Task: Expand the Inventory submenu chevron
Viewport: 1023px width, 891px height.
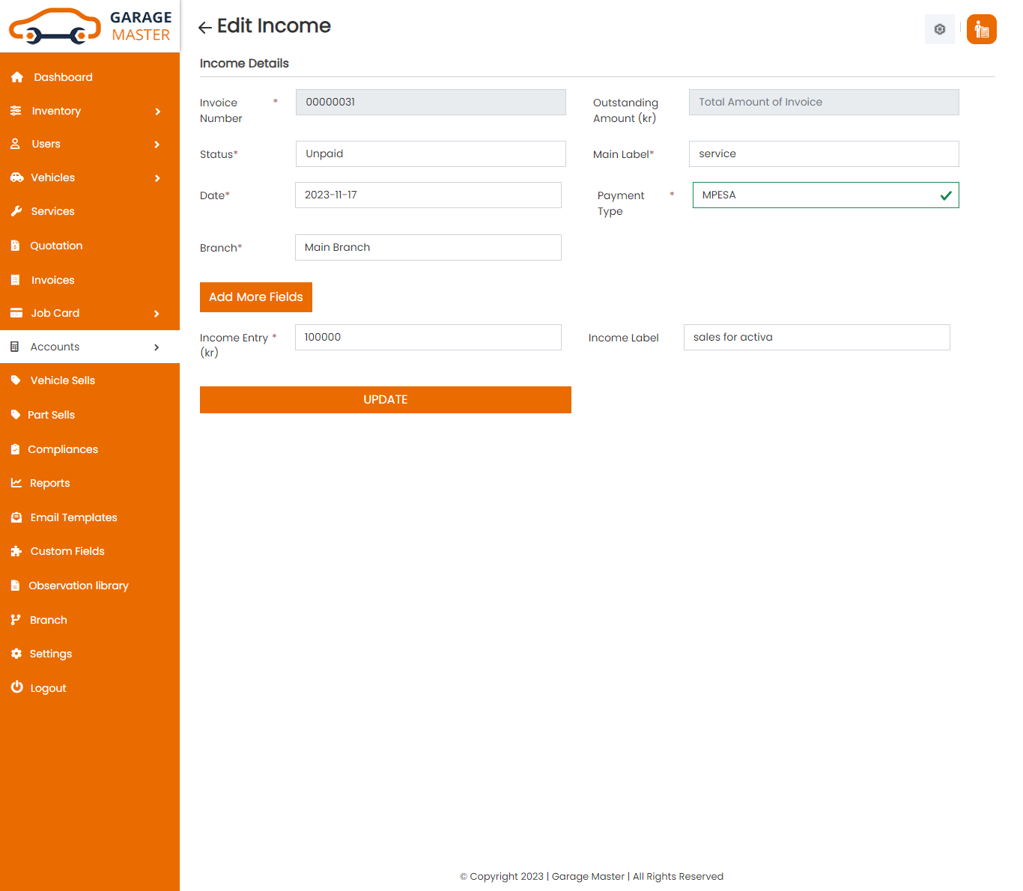Action: [157, 112]
